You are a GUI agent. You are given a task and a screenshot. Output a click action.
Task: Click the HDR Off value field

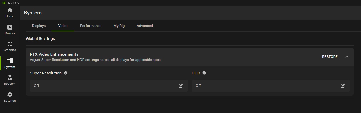pos(271,86)
